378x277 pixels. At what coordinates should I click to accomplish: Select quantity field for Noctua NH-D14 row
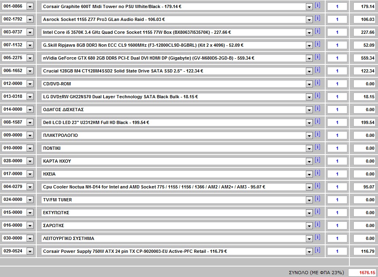click(337, 187)
